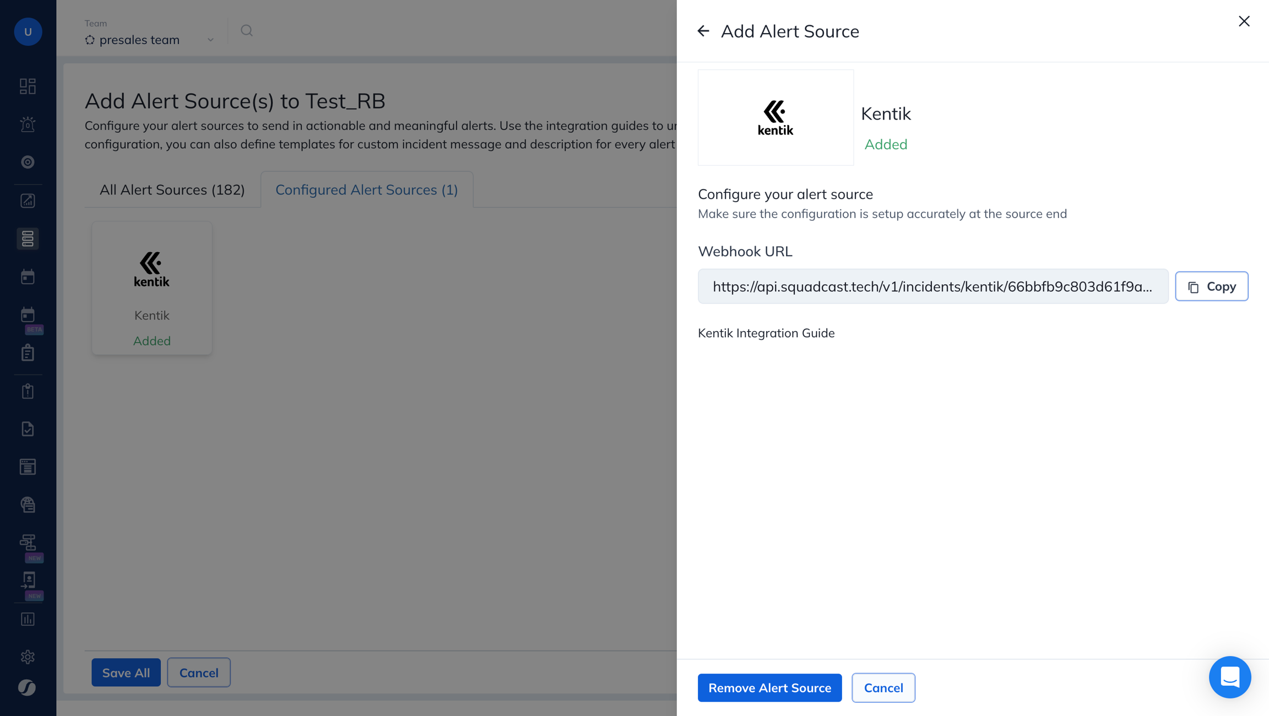Copy the webhook URL

1212,286
